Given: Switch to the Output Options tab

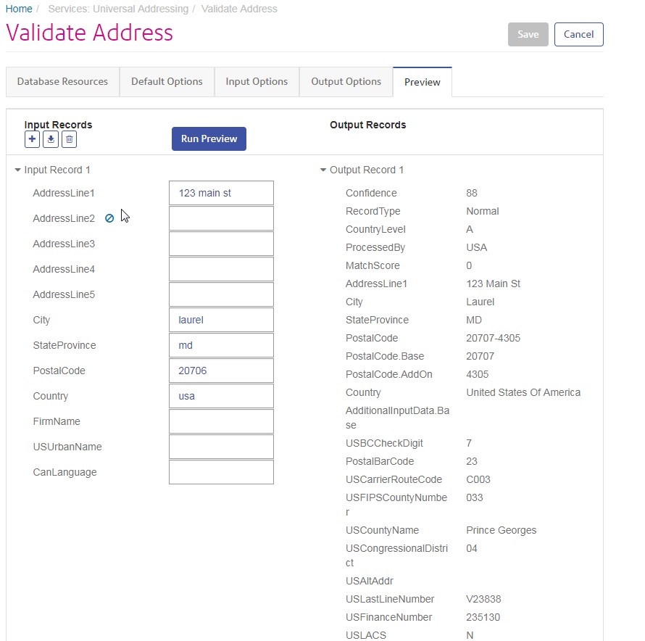Looking at the screenshot, I should pos(346,81).
